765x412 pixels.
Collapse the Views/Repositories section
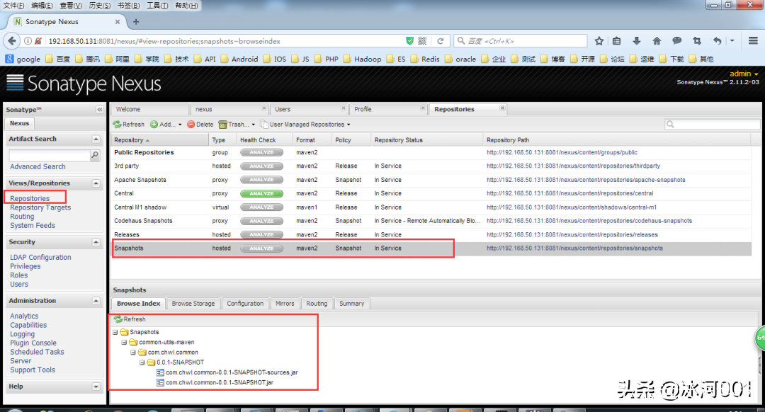tap(96, 183)
